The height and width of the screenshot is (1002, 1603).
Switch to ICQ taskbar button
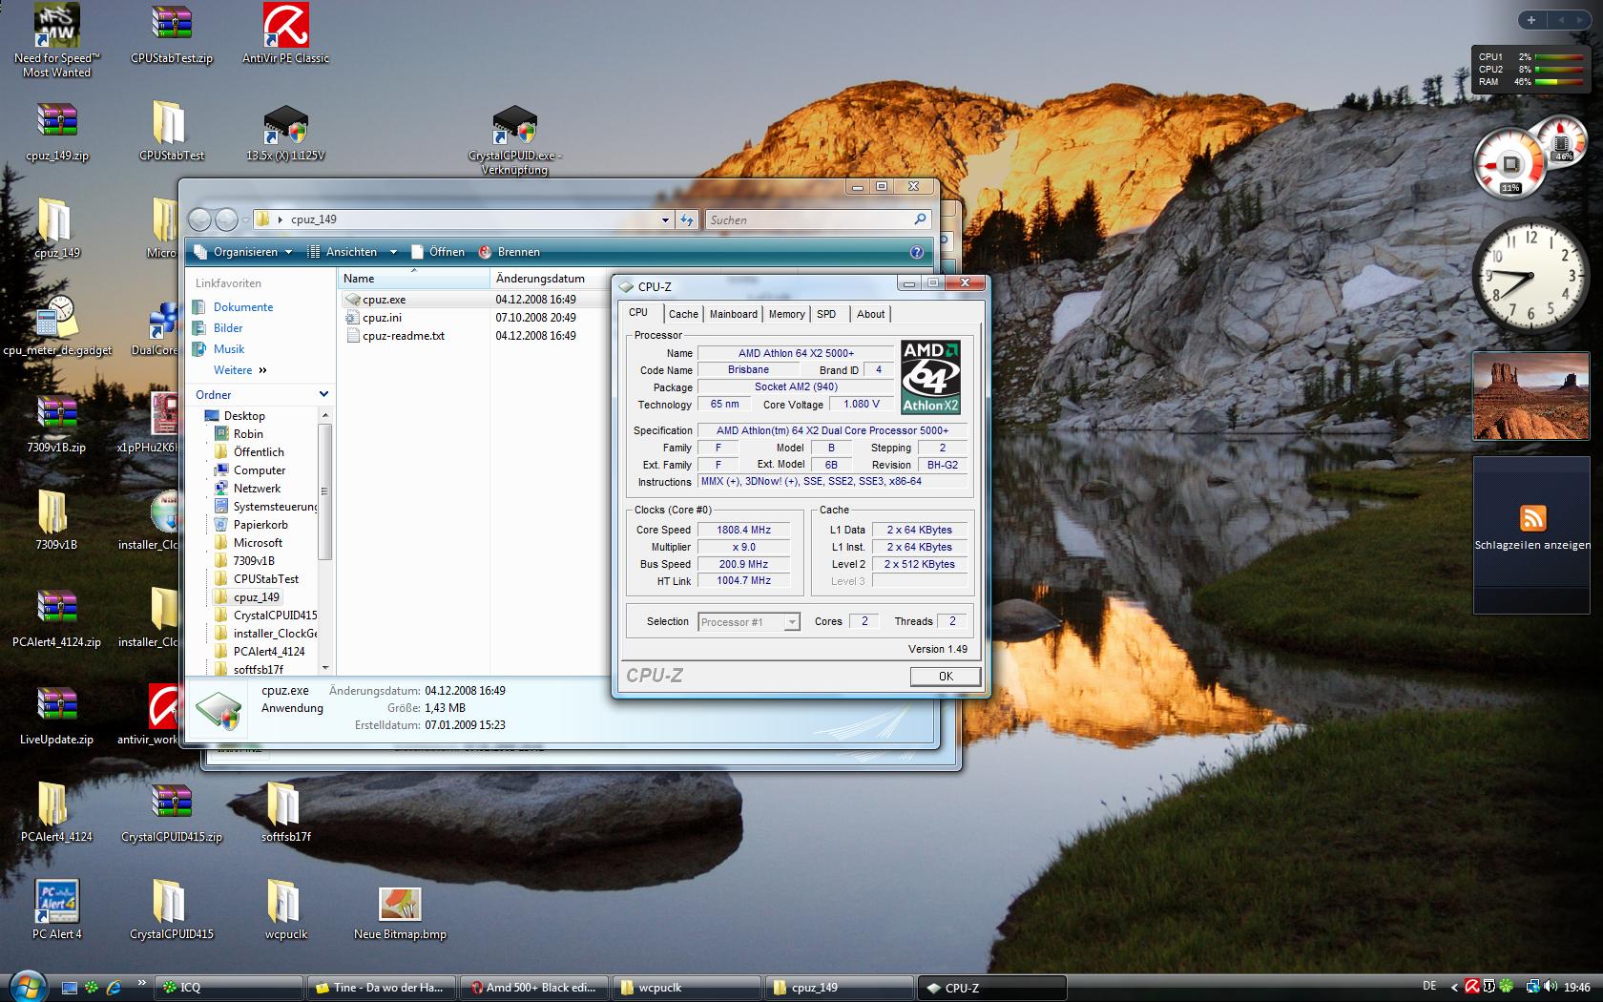[228, 988]
